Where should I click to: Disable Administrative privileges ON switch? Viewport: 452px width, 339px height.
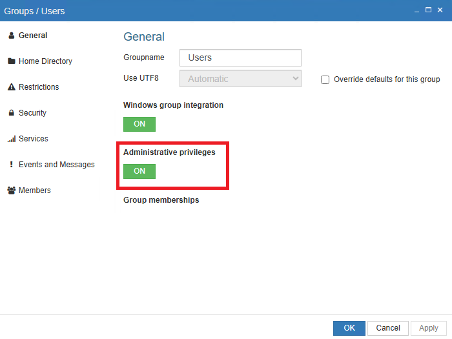[x=139, y=171]
